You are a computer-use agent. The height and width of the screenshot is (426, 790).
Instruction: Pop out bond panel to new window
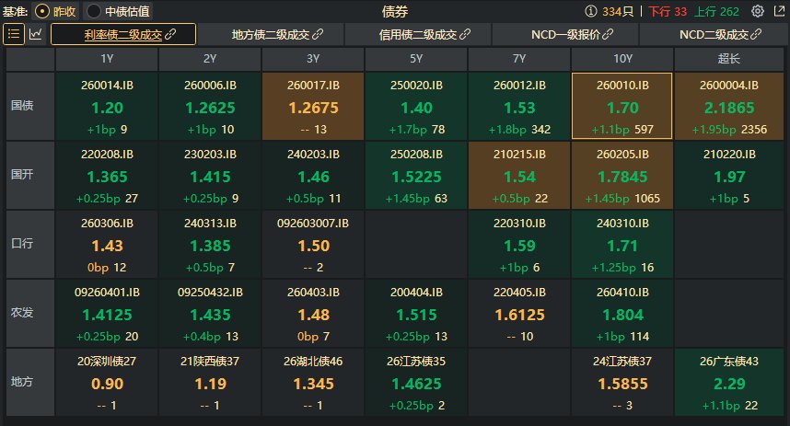(780, 11)
